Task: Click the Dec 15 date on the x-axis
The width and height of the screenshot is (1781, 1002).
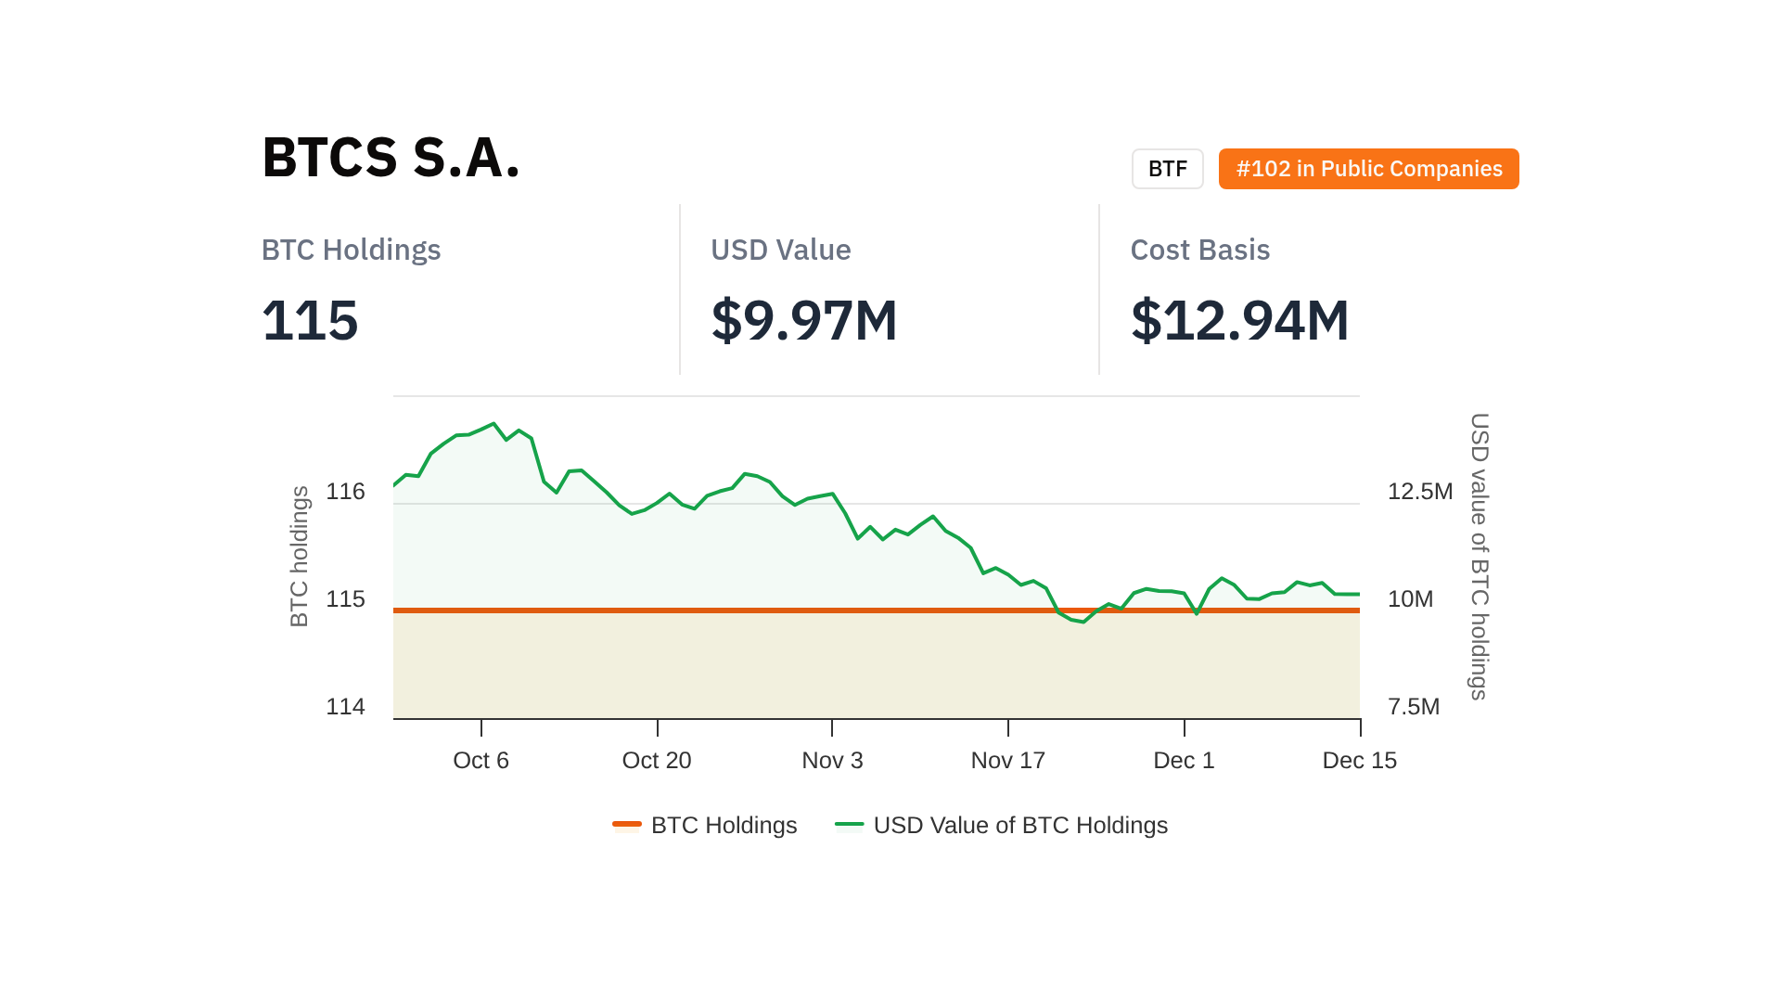Action: point(1359,760)
